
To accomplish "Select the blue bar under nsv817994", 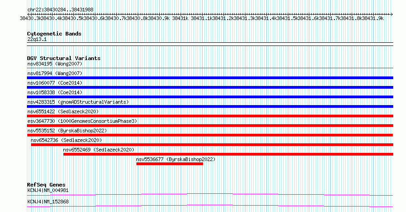I will coord(210,78).
